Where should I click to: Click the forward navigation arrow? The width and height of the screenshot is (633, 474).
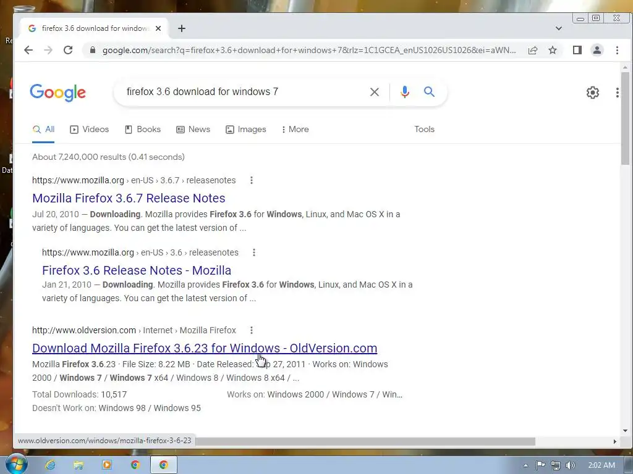tap(48, 50)
